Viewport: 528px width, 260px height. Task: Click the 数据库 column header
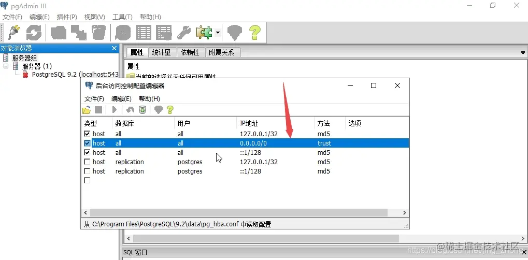[x=143, y=123]
